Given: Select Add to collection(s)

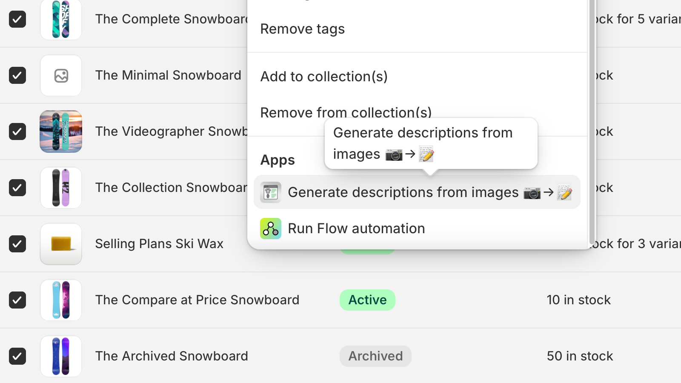Looking at the screenshot, I should point(324,77).
